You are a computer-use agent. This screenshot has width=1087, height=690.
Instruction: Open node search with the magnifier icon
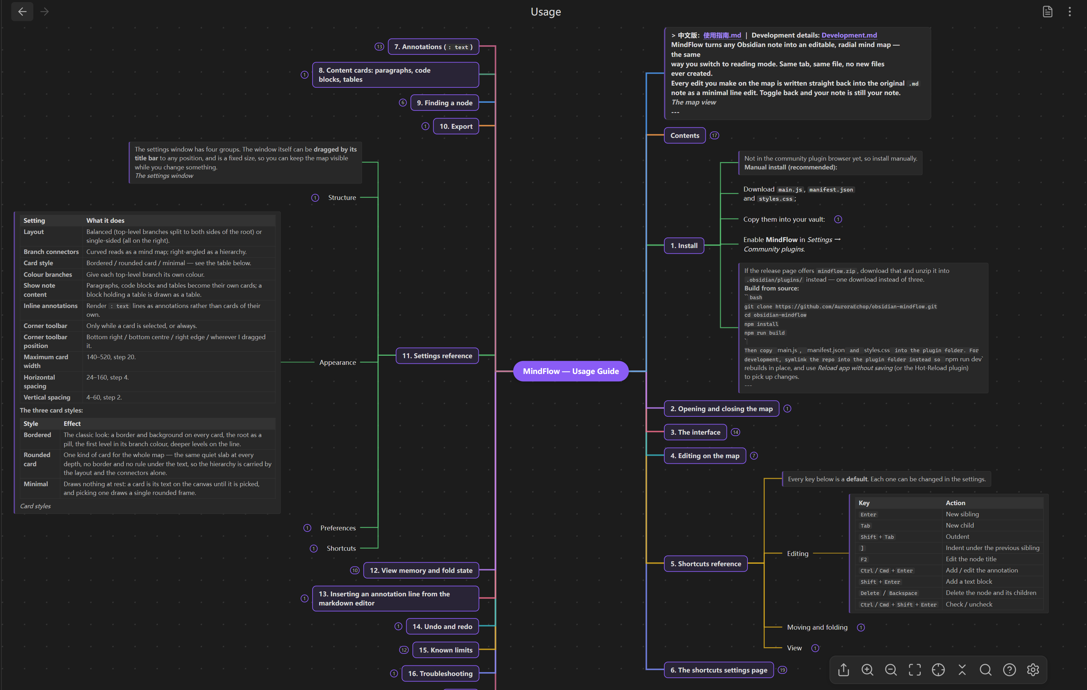985,670
